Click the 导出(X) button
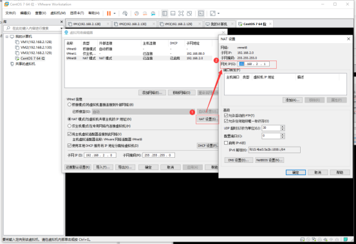356x244 pixels. click(x=125, y=167)
